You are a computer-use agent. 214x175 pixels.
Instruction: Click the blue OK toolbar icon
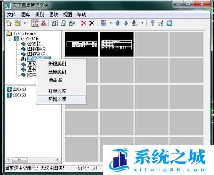169,23
